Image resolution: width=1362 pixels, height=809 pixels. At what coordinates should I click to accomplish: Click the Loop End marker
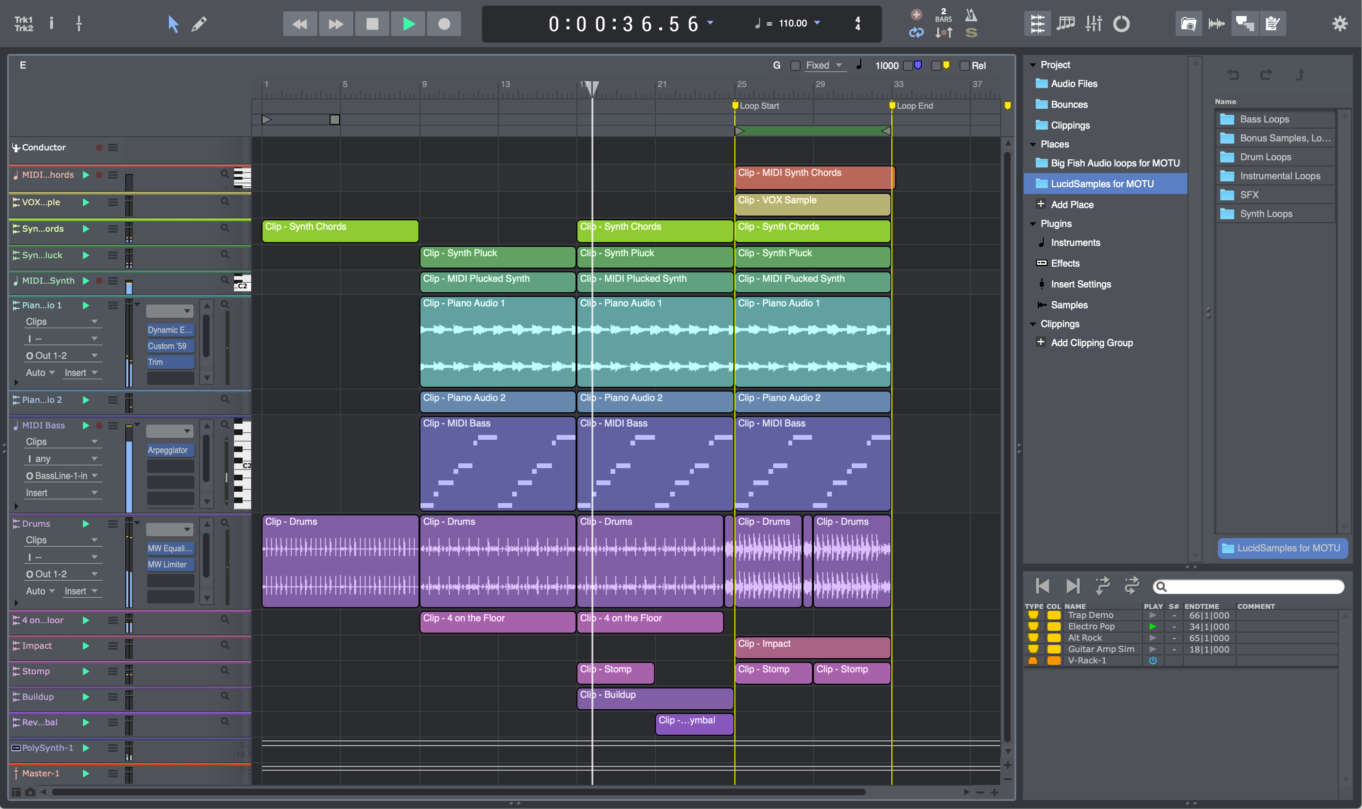(892, 106)
